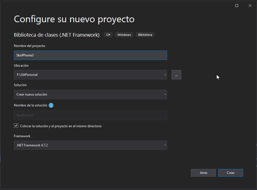This screenshot has height=190, width=257.
Task: Select the .NET Framework 4.7.2 value
Action: [83, 145]
